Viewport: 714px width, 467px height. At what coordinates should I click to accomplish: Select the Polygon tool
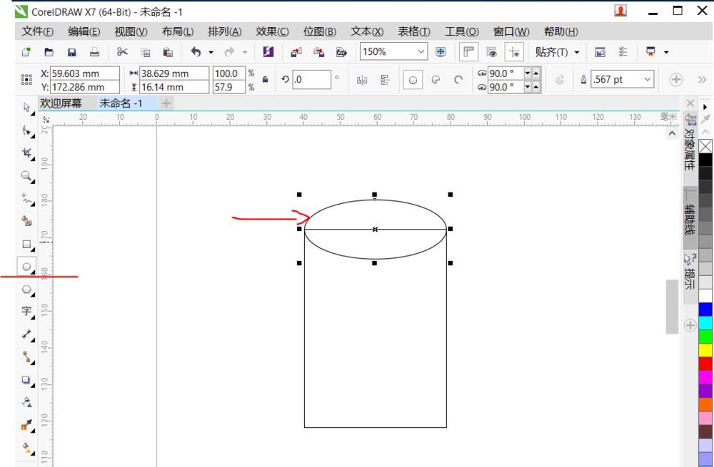[x=26, y=289]
